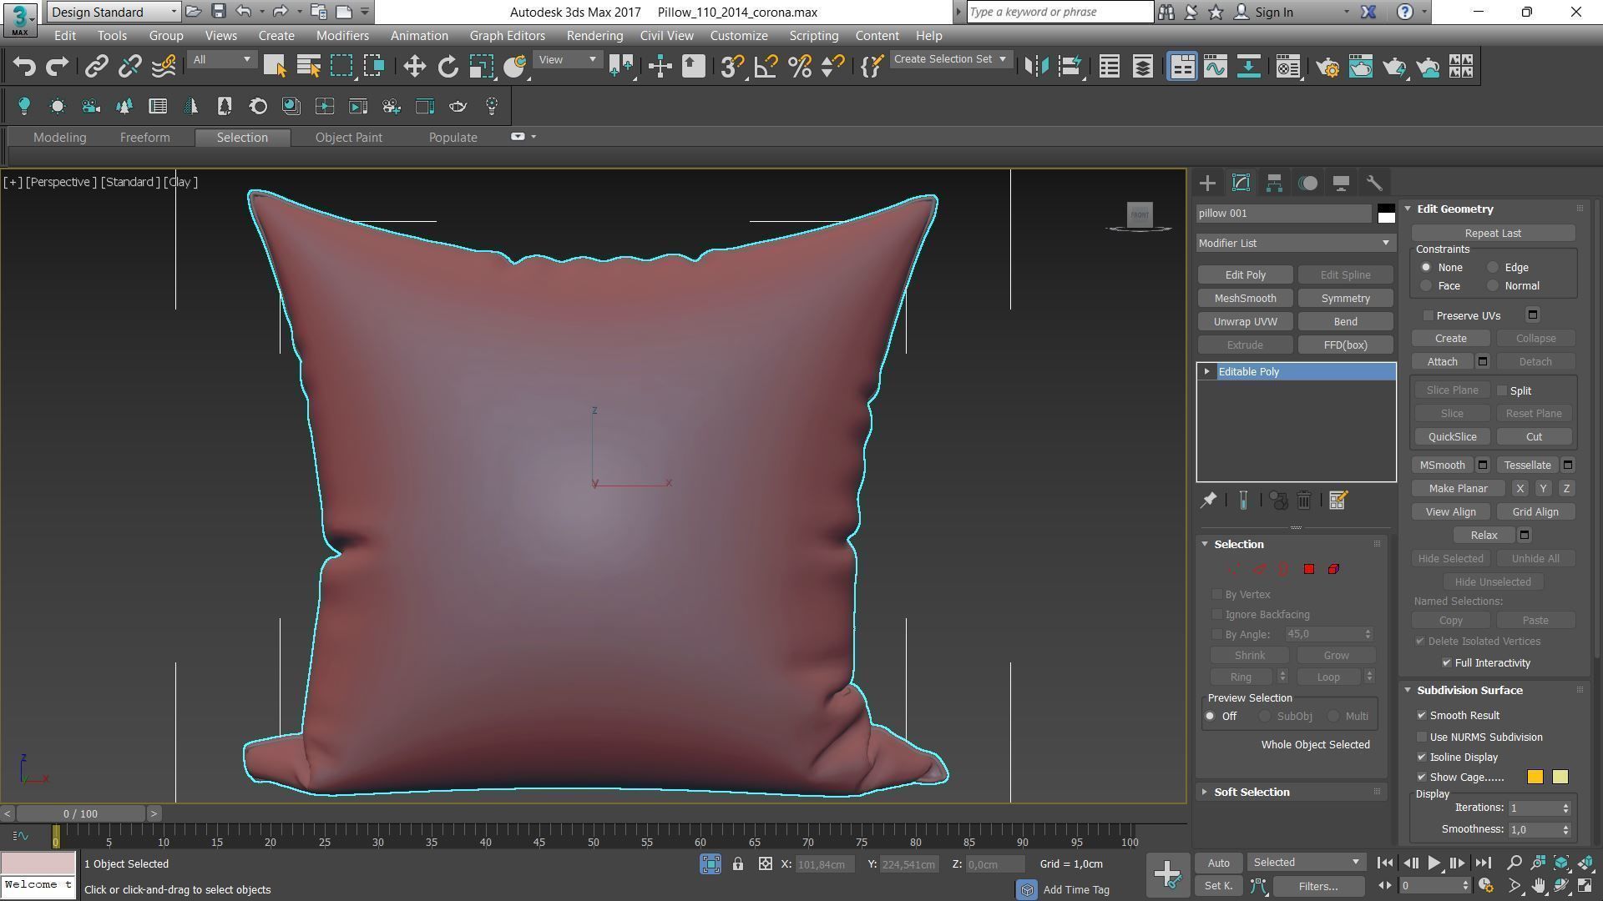
Task: Select the Edge constraint radio button
Action: click(x=1493, y=268)
